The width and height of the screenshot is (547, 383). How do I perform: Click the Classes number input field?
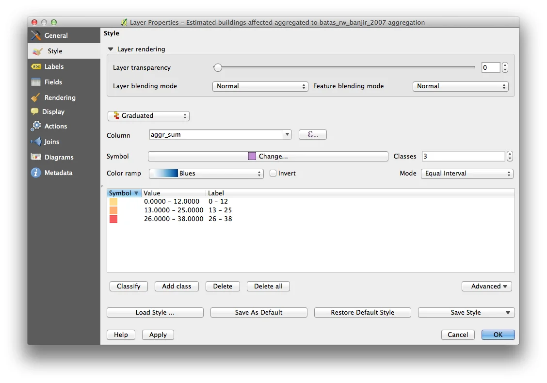463,156
